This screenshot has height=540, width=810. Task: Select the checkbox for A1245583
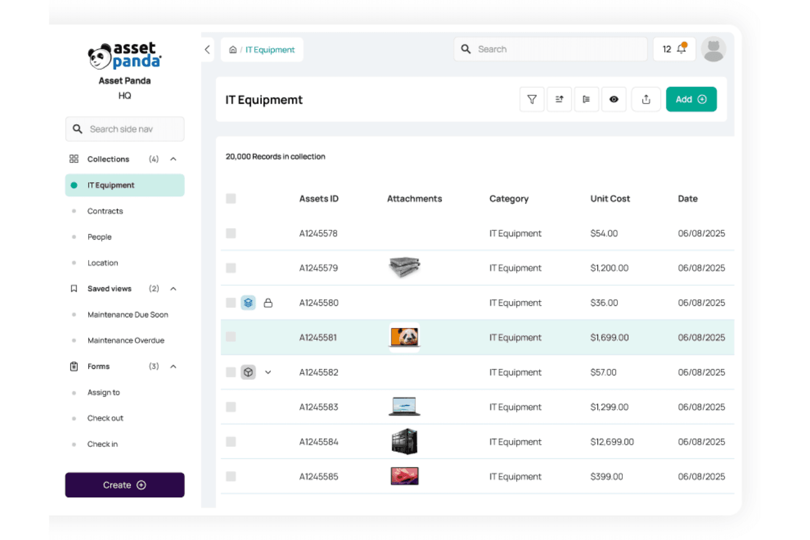pyautogui.click(x=231, y=407)
